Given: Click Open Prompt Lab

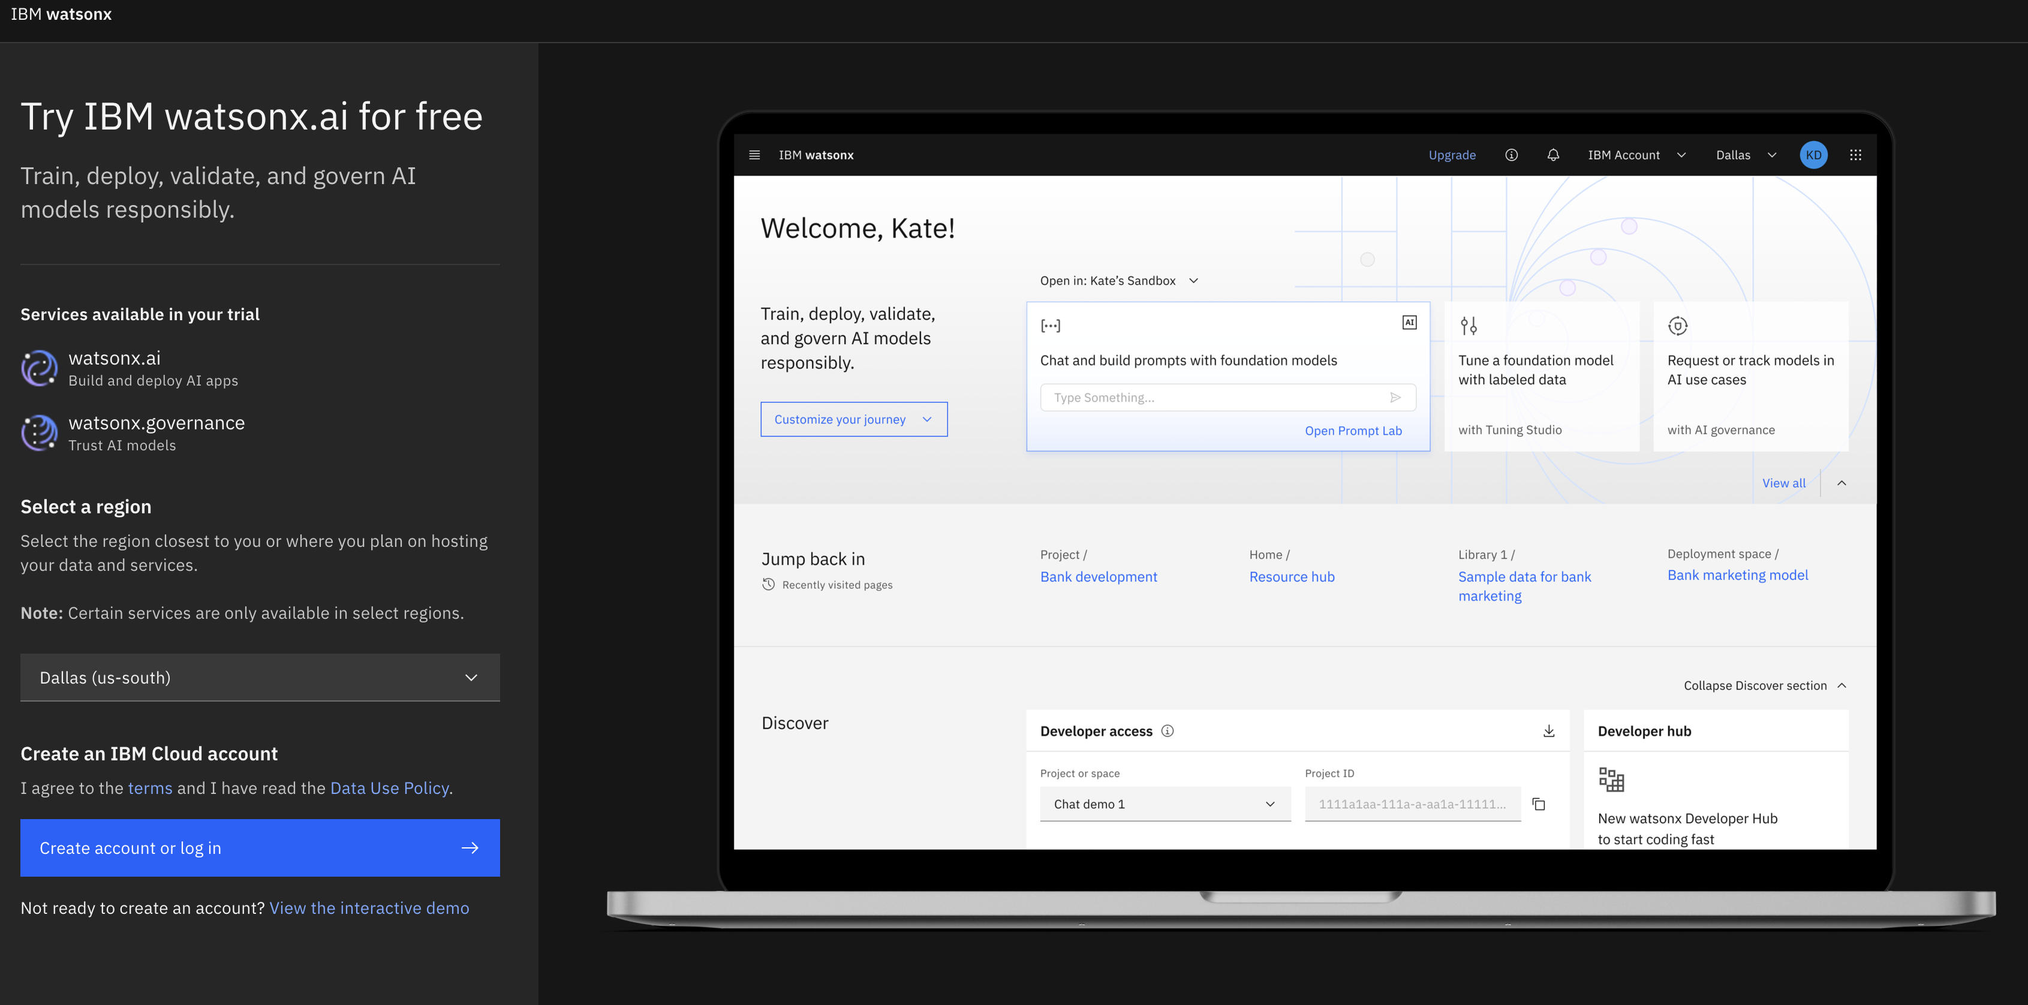Looking at the screenshot, I should 1353,431.
